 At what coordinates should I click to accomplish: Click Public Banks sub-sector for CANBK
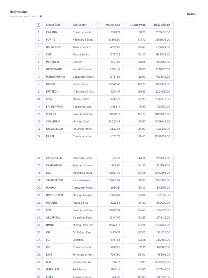tap(80, 84)
